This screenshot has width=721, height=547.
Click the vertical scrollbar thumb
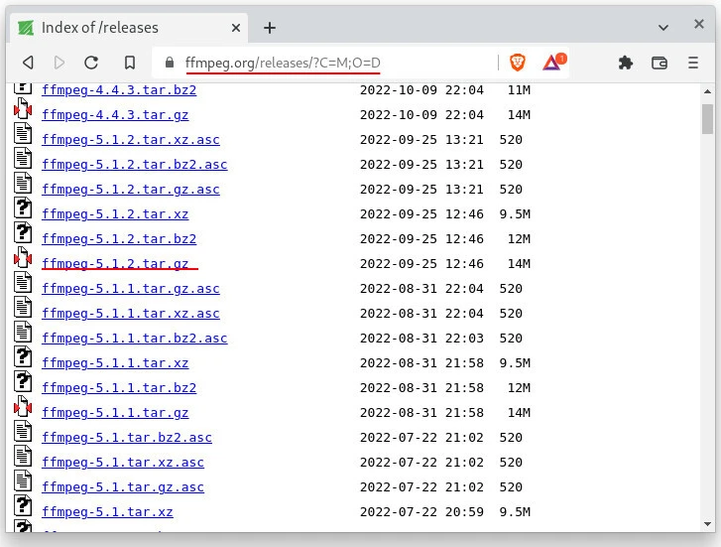point(707,117)
